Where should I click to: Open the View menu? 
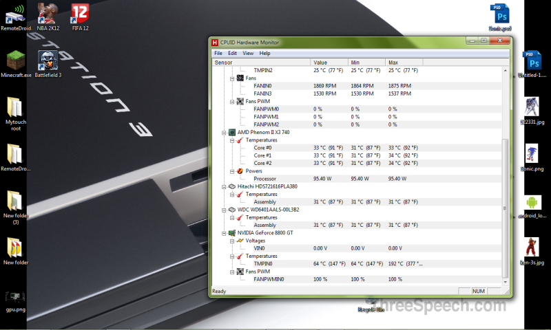pyautogui.click(x=248, y=54)
